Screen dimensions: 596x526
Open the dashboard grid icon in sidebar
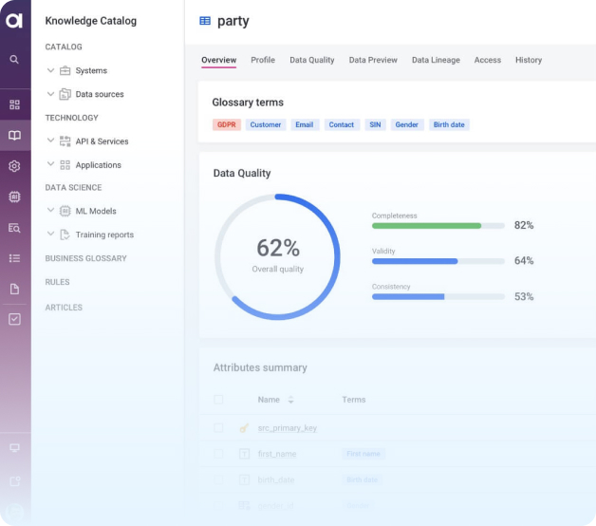point(14,104)
